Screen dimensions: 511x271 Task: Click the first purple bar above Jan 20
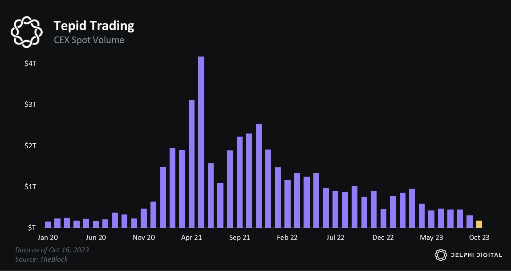click(x=48, y=224)
